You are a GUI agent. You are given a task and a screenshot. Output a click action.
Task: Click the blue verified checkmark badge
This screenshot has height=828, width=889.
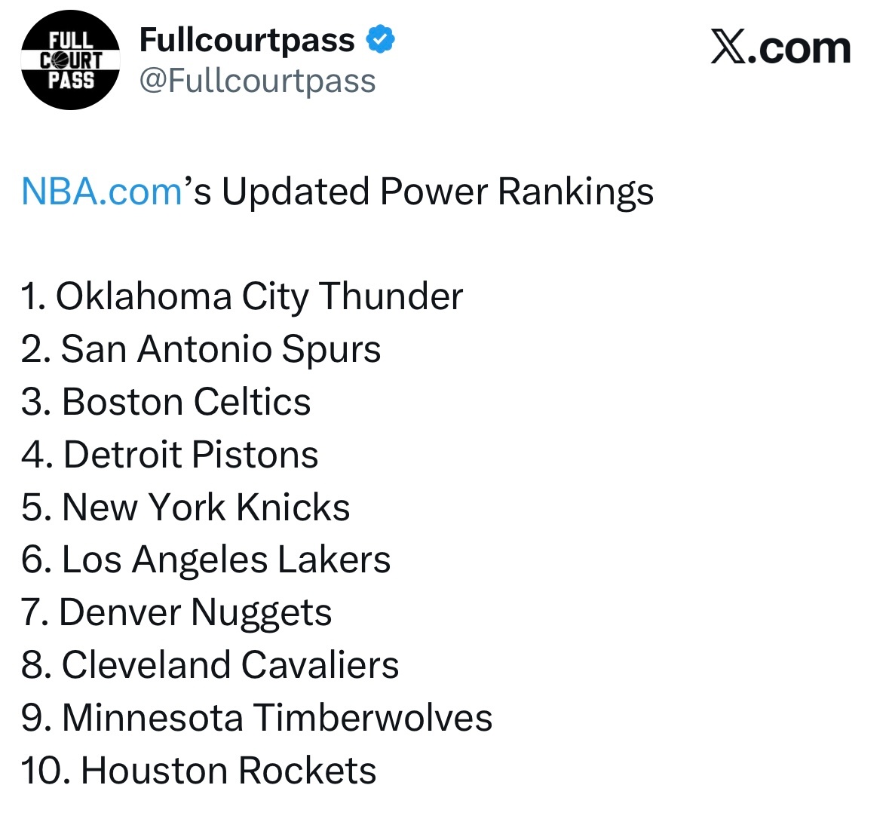point(381,39)
